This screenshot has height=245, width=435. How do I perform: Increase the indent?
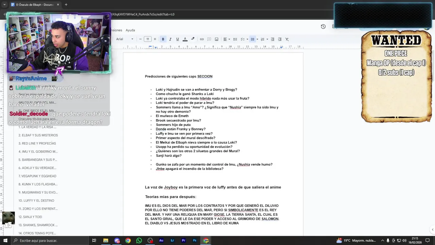[280, 39]
